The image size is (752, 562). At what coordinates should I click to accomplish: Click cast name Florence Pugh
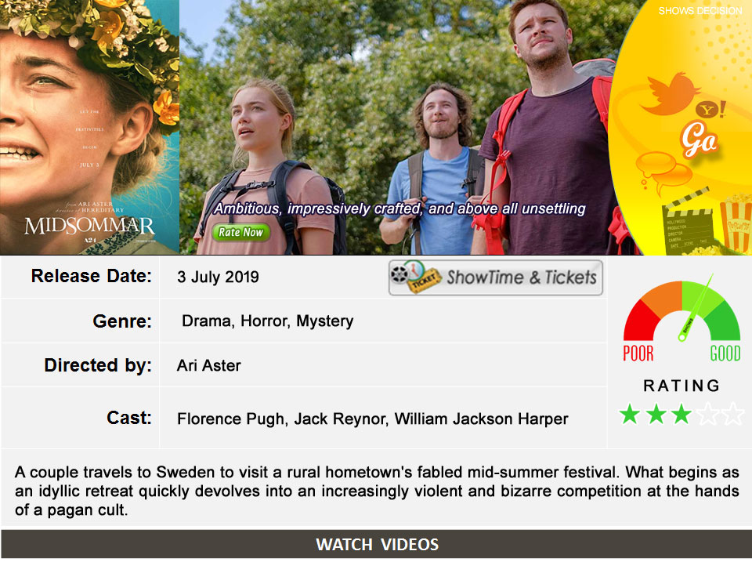(230, 419)
